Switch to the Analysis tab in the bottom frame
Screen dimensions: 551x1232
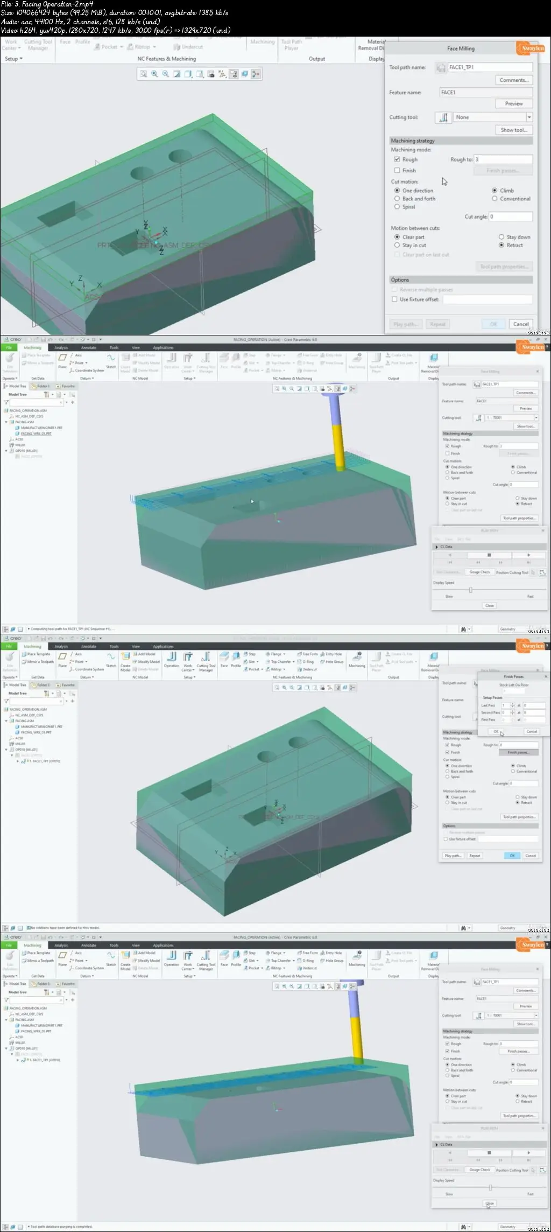[x=61, y=945]
